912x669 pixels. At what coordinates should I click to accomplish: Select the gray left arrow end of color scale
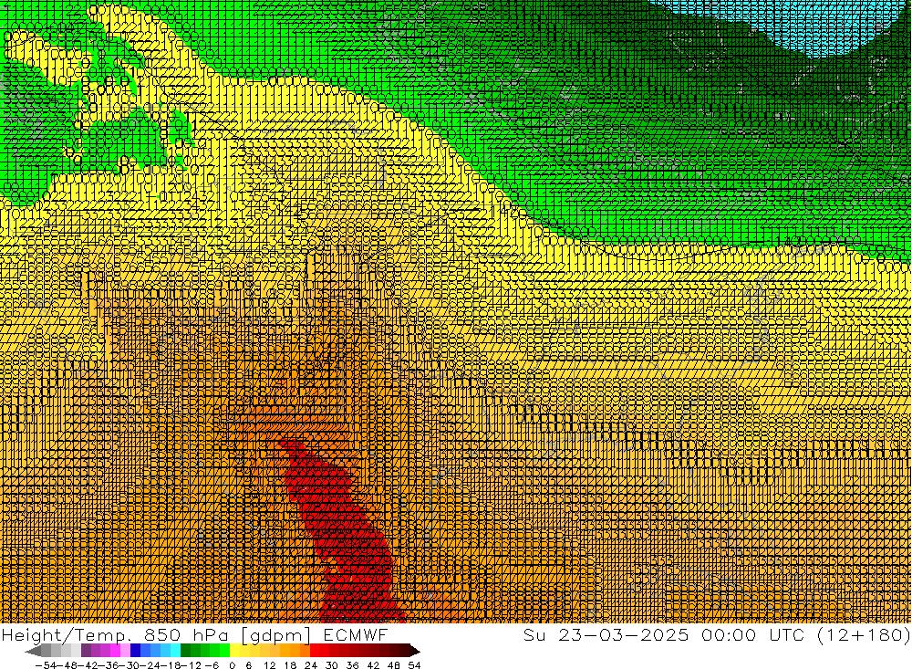34,651
